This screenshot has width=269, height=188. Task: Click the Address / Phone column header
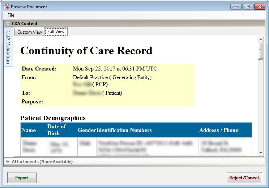[219, 130]
